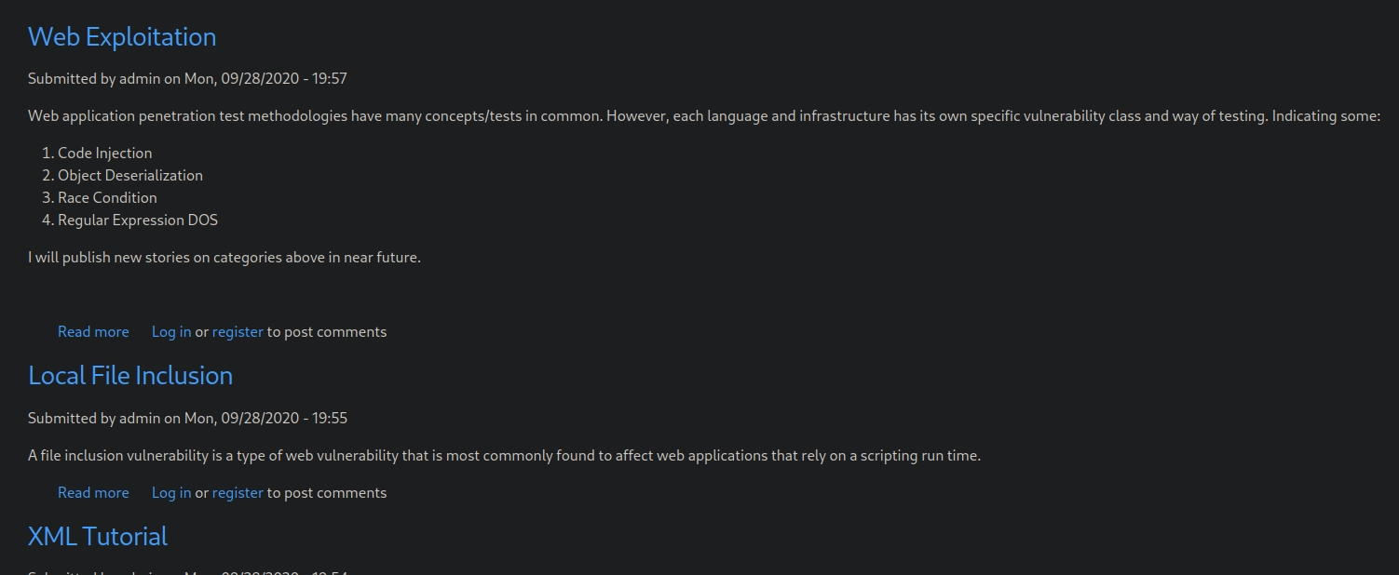
Task: Click Log in under Local File Inclusion
Action: click(x=171, y=493)
